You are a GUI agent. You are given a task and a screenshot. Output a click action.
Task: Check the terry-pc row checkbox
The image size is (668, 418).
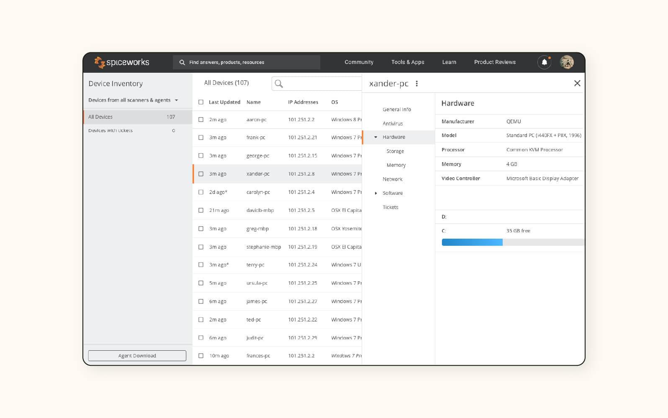click(201, 265)
